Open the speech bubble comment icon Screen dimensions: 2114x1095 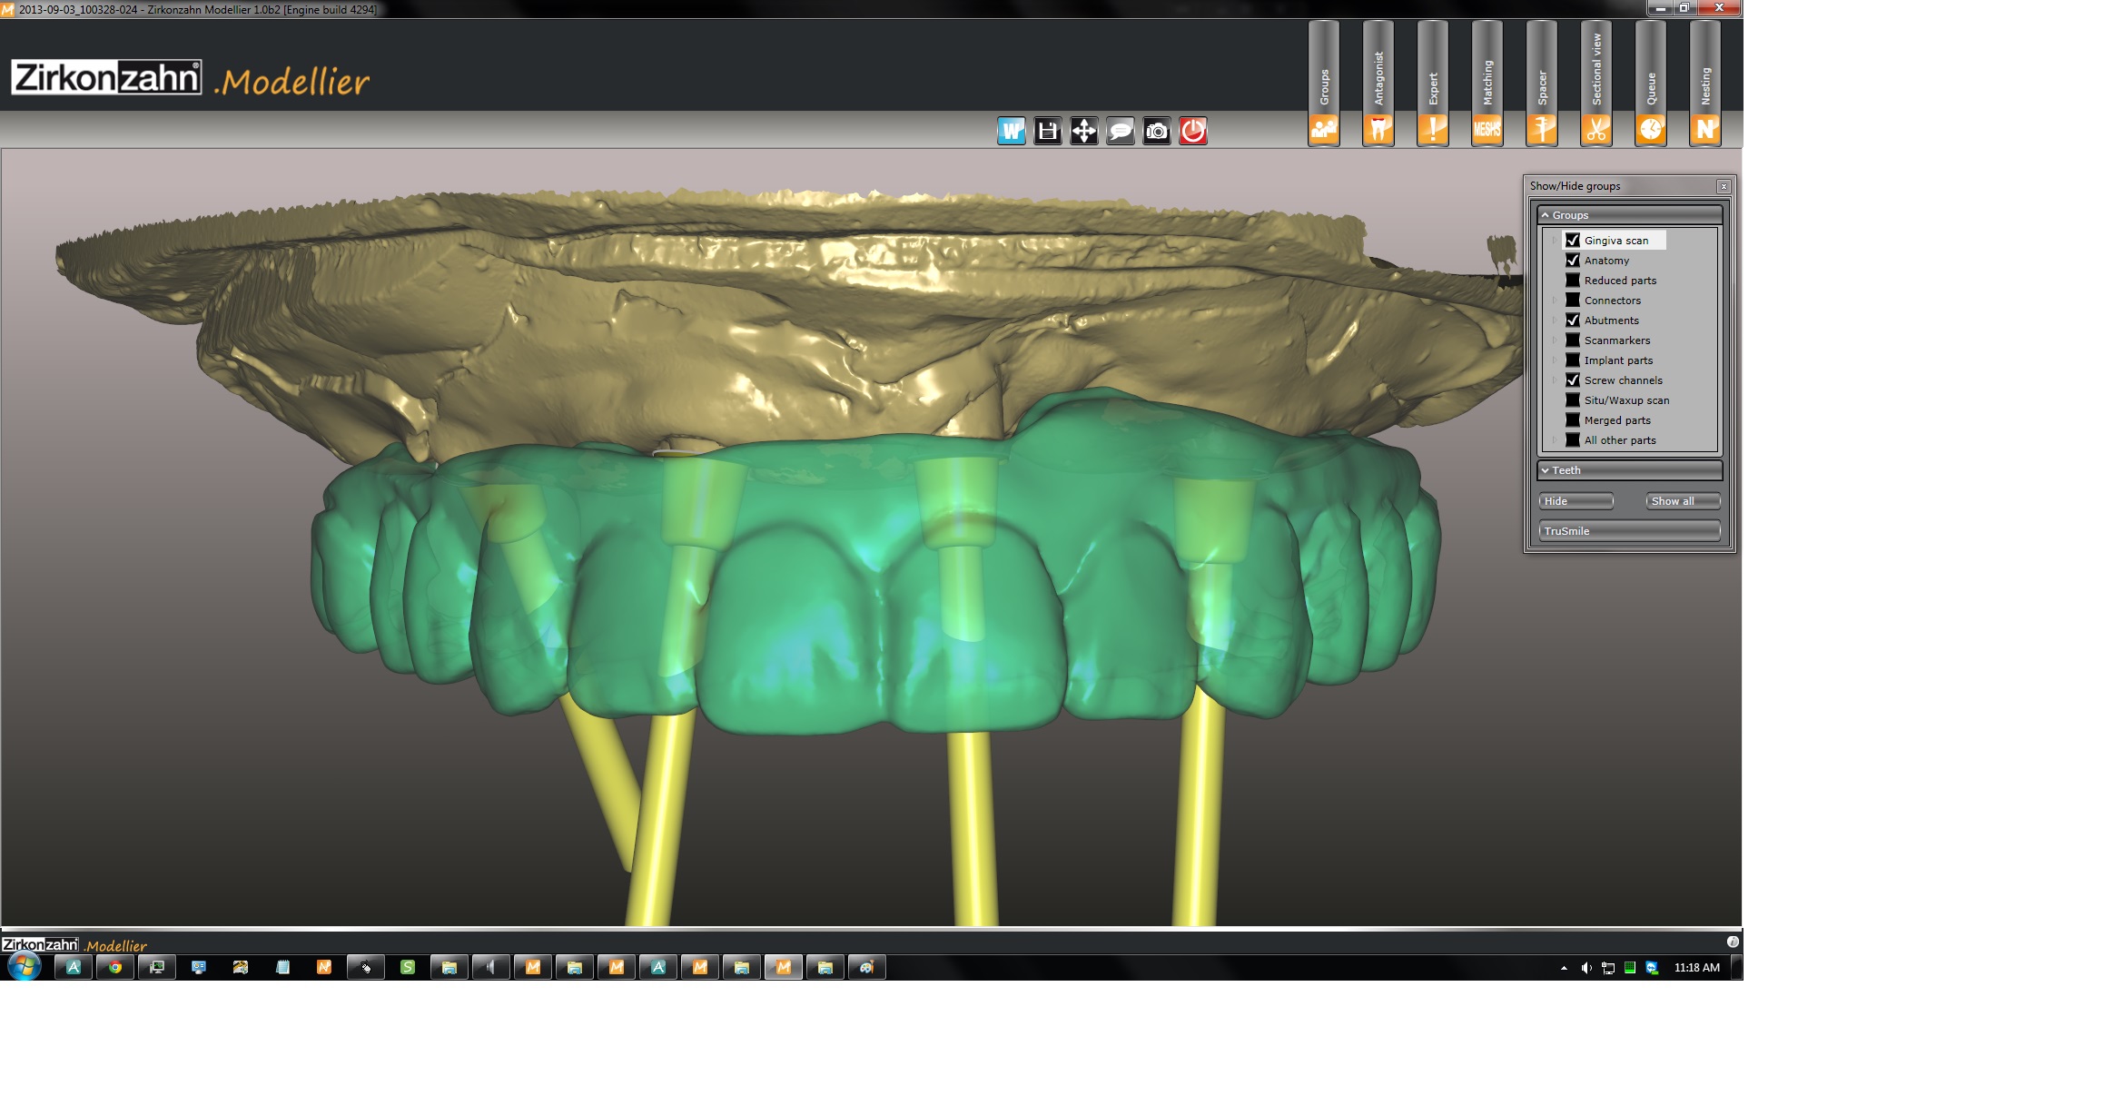click(1120, 131)
